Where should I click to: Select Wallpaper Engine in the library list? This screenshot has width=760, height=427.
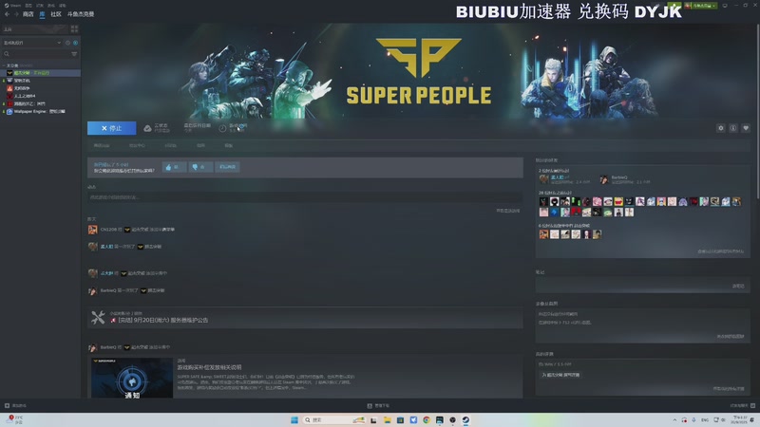(x=41, y=111)
